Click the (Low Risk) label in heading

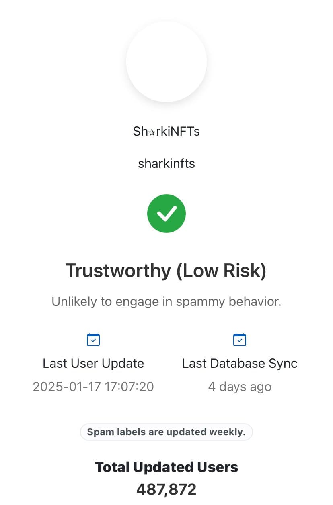pos(222,271)
